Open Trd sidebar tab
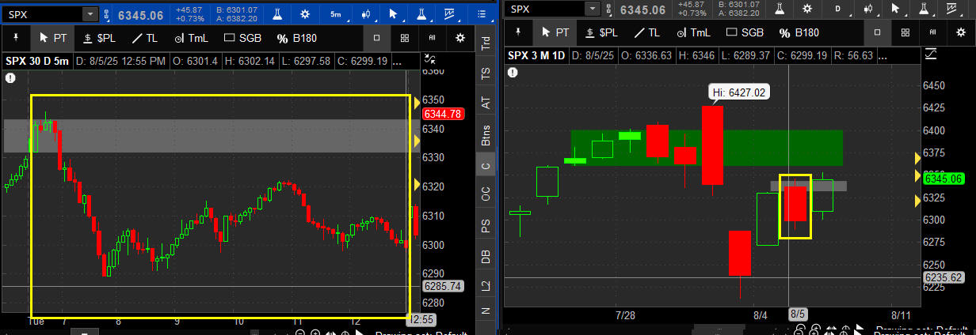 486,43
